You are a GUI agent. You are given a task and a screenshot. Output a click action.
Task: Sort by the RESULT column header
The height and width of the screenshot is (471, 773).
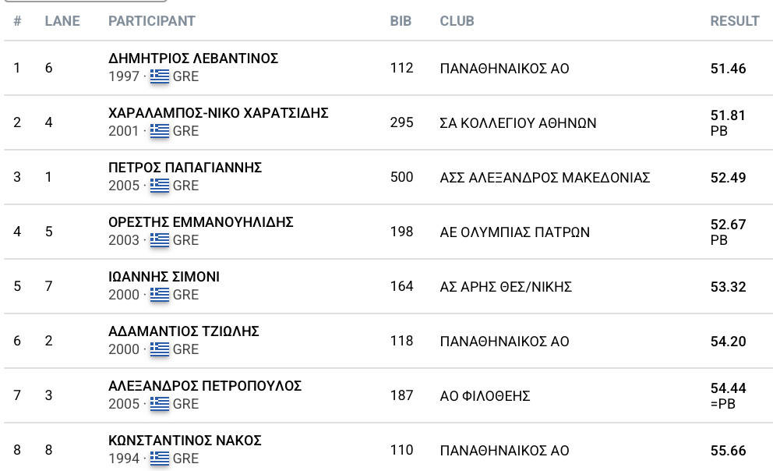734,21
